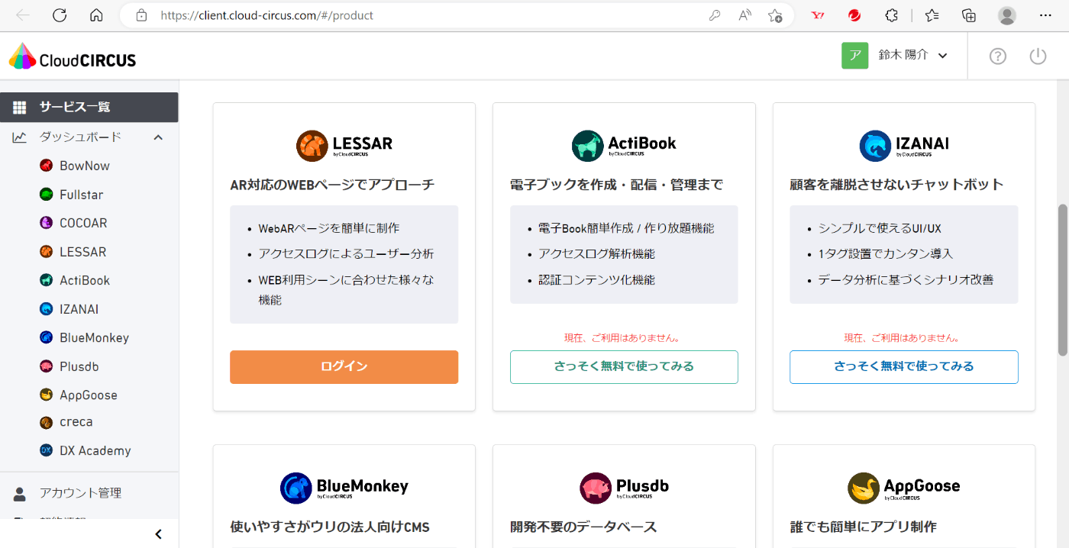Screen dimensions: 1069x548
Task: Collapse the sidebar with the left chevron
Action: pyautogui.click(x=159, y=534)
